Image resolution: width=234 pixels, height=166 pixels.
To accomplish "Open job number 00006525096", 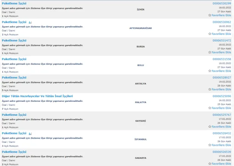I will pyautogui.click(x=221, y=96).
